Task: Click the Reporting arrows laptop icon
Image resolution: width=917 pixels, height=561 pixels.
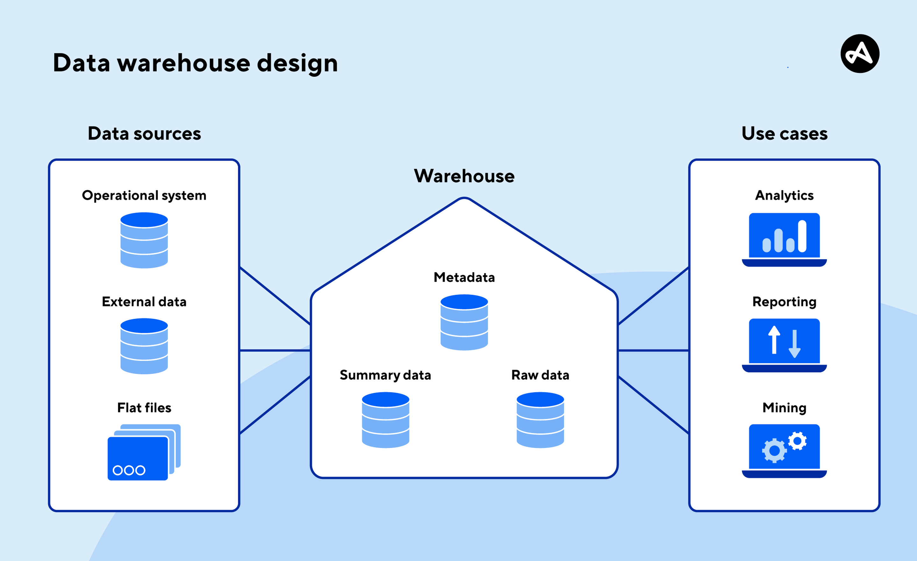Action: tap(784, 345)
